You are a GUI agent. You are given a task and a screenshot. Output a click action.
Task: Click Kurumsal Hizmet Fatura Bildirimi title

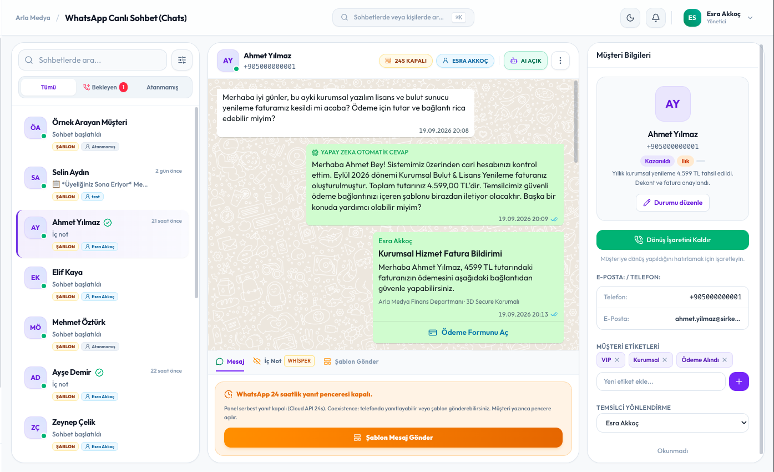440,254
